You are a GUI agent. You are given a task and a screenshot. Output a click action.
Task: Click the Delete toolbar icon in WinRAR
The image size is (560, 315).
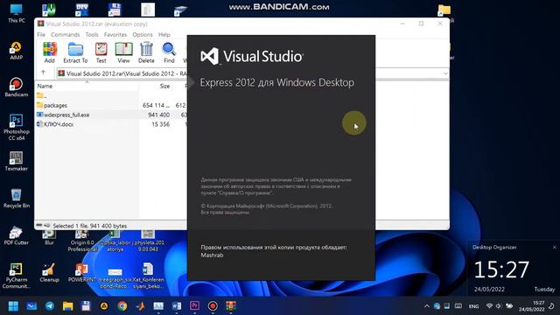(146, 52)
